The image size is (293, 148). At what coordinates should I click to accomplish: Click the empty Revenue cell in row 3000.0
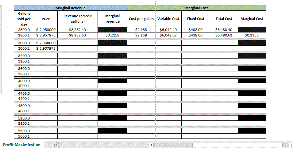point(78,43)
